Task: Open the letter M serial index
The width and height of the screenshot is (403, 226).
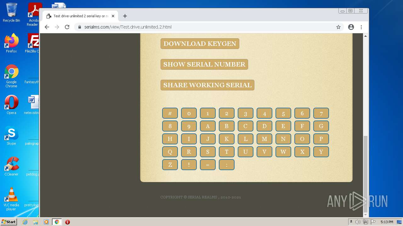Action: [264, 139]
